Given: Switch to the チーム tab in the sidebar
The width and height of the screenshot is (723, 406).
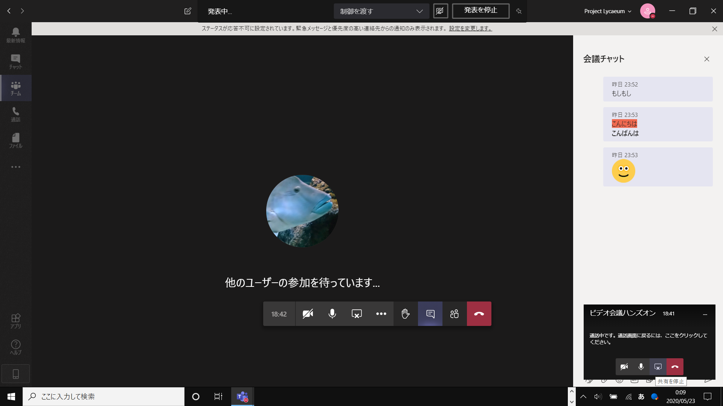Looking at the screenshot, I should (x=15, y=88).
